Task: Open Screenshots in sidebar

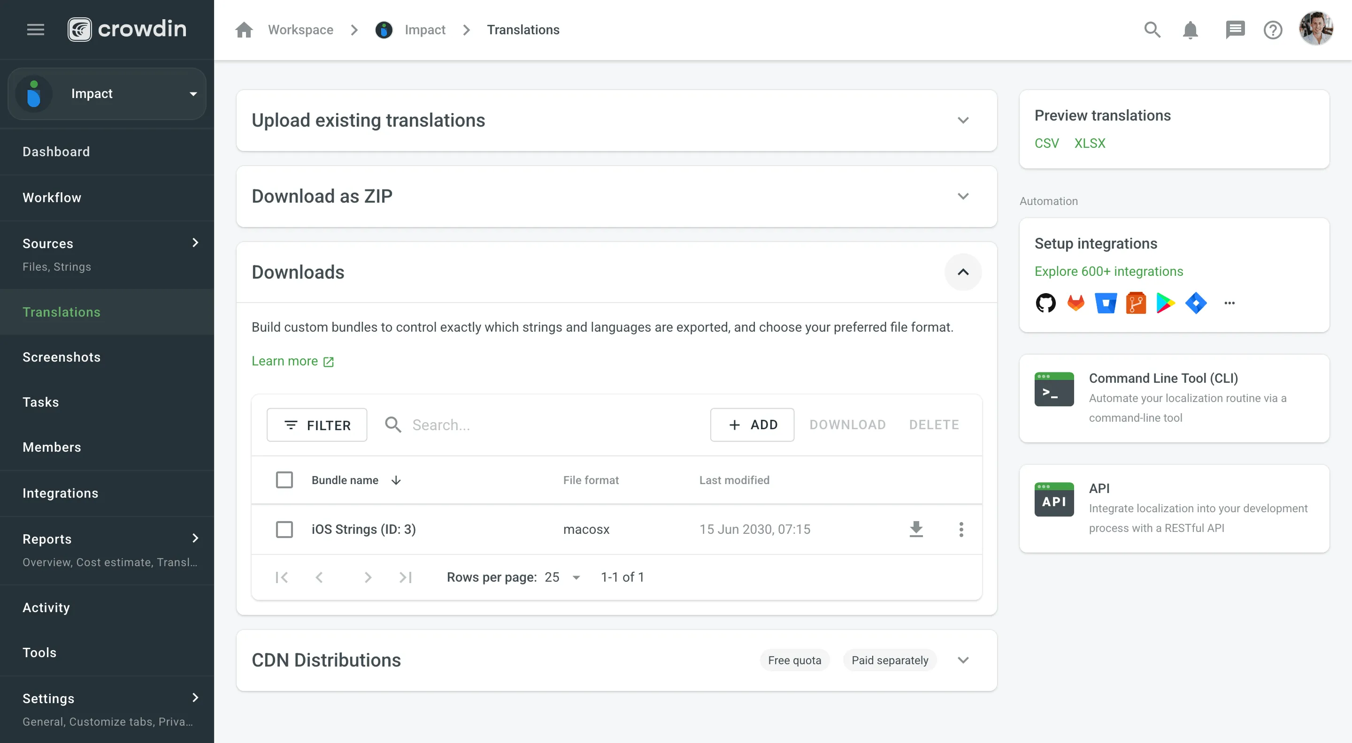Action: (61, 357)
